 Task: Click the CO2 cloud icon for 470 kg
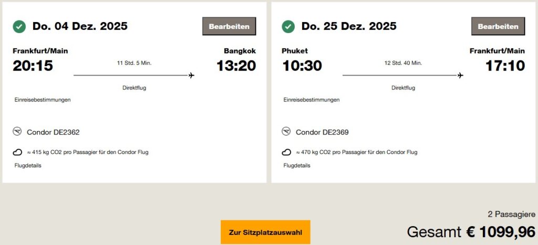tap(286, 152)
